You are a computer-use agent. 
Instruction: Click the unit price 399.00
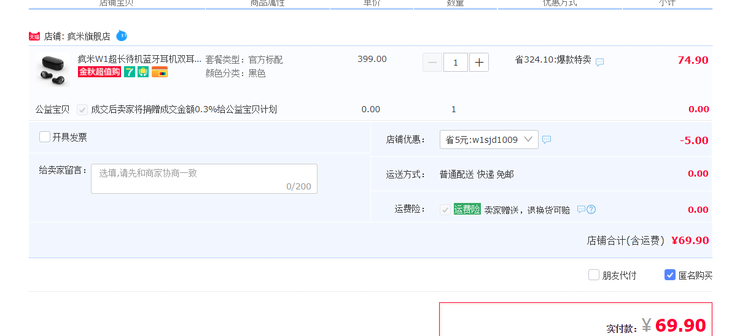[x=372, y=59]
